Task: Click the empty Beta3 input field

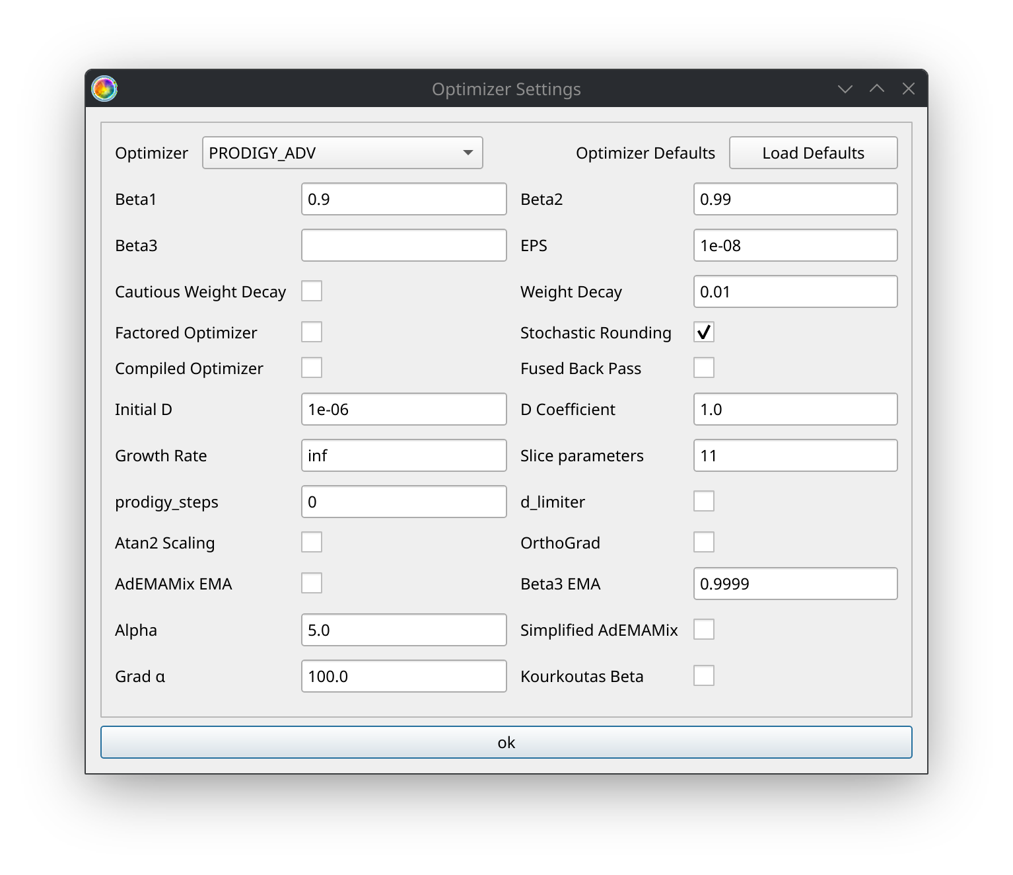Action: pos(404,245)
